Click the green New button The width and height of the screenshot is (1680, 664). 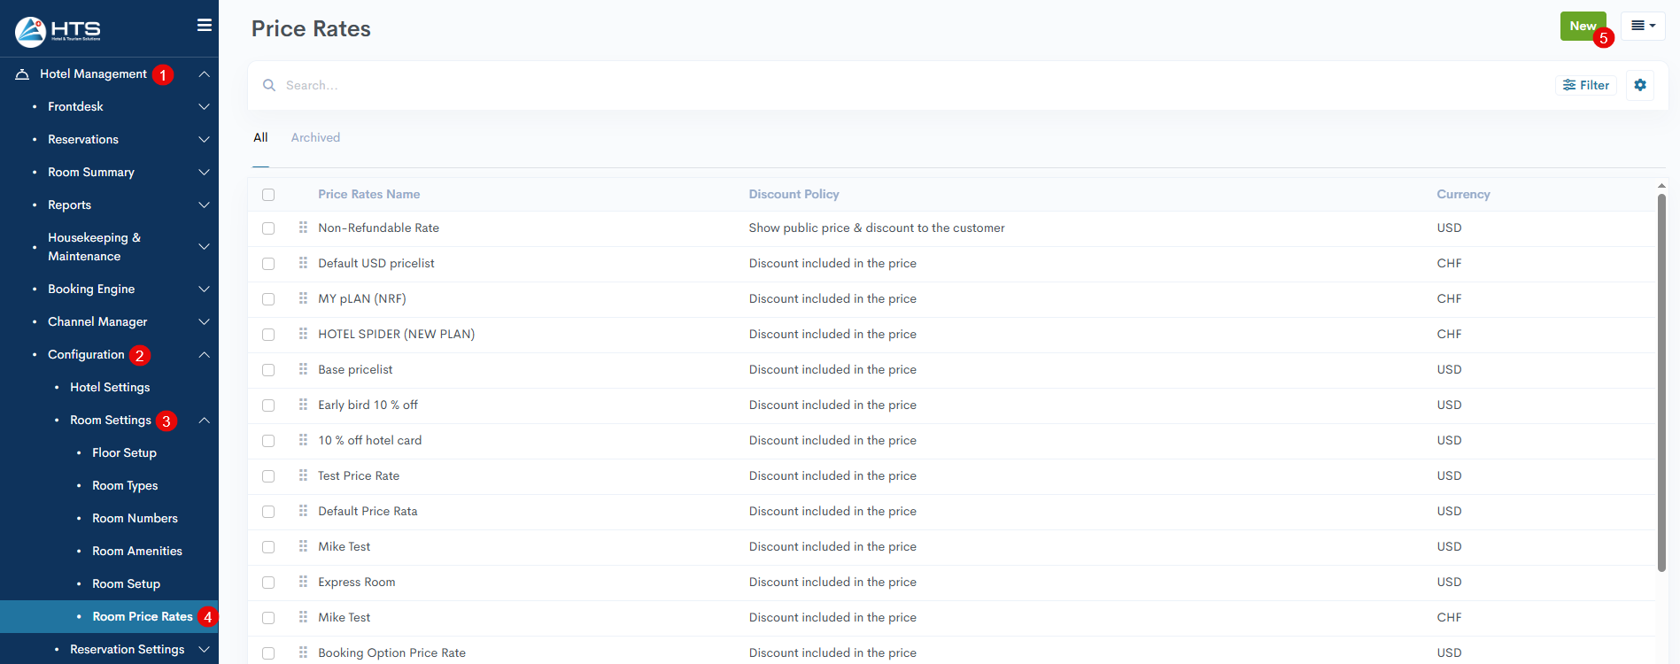click(x=1582, y=26)
